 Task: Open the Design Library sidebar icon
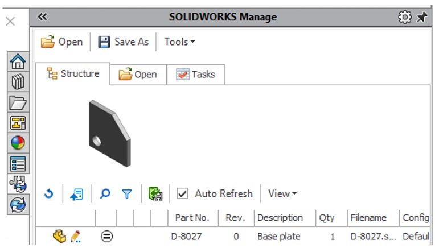pos(18,82)
